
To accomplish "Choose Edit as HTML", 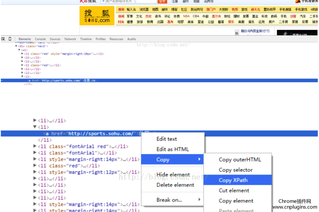I will coord(173,149).
